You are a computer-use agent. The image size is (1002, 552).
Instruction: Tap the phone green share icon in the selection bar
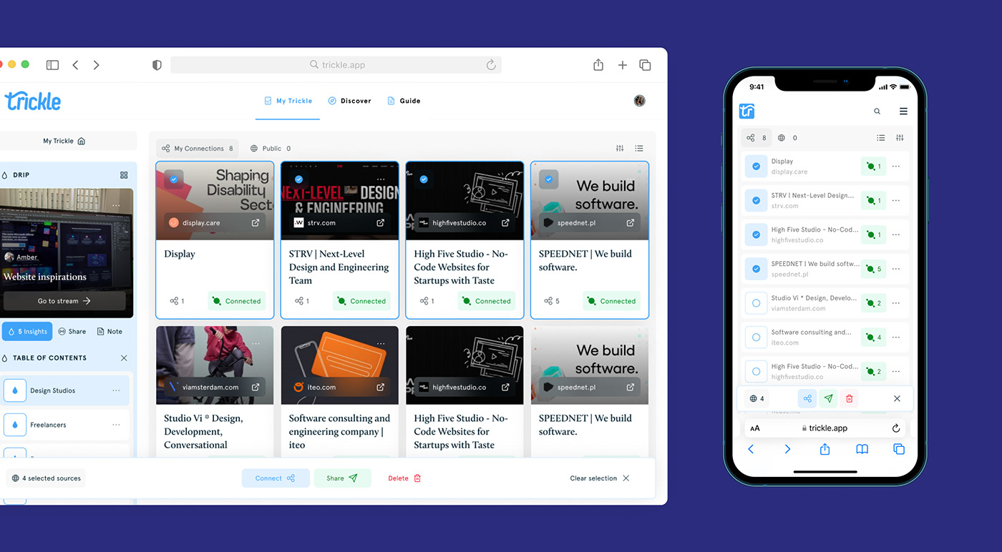tap(828, 399)
